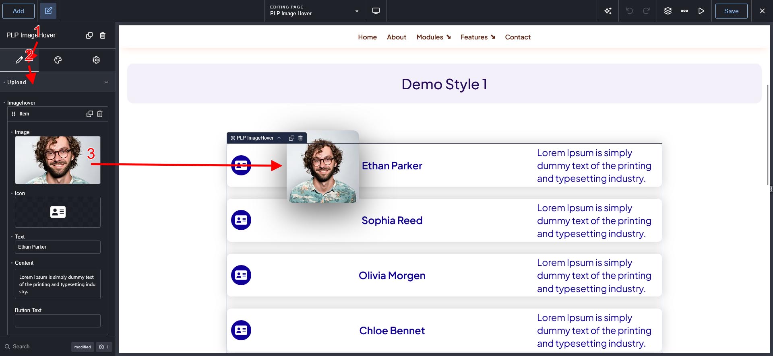Delete the PLP Image Hover element in panel header

pyautogui.click(x=103, y=35)
